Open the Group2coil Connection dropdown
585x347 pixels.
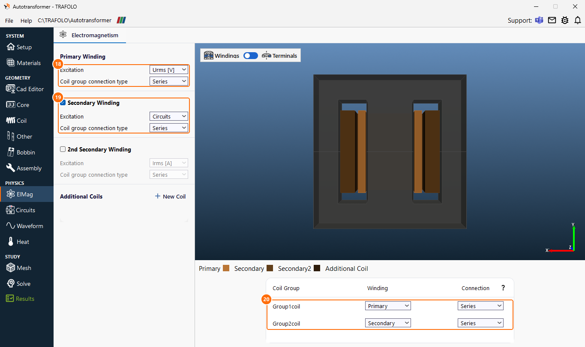[x=480, y=323]
